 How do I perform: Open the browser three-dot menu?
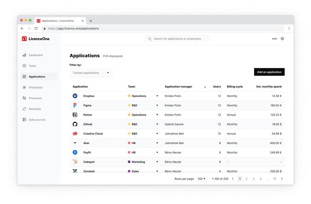pos(289,28)
